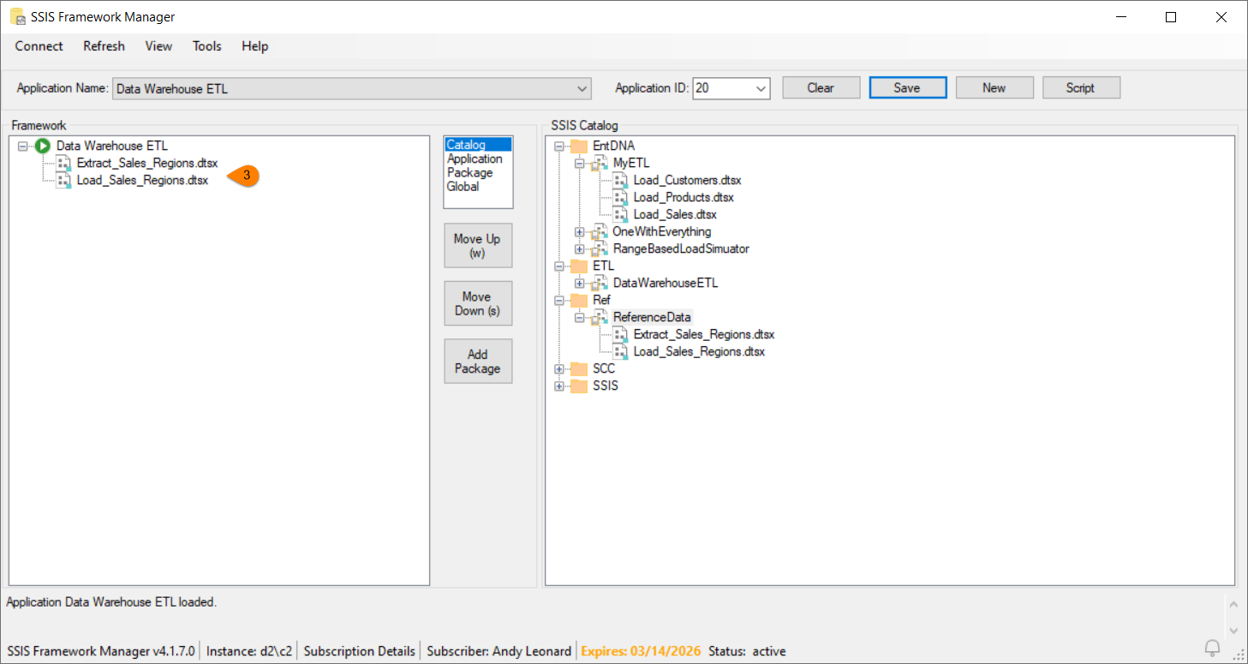Click the MyETL project icon

pos(600,164)
